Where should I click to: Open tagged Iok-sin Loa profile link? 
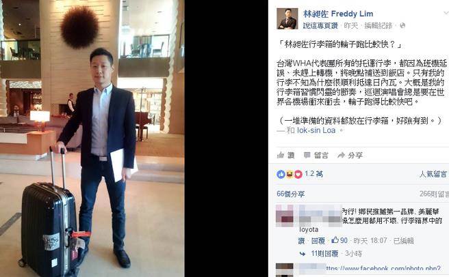tap(316, 130)
